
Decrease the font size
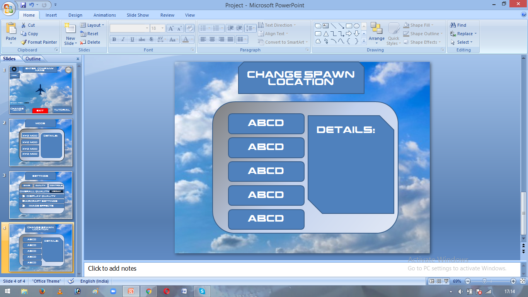pyautogui.click(x=179, y=28)
